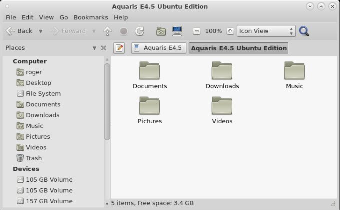Click the Up parent folder arrow icon
This screenshot has width=340, height=210.
(x=107, y=31)
